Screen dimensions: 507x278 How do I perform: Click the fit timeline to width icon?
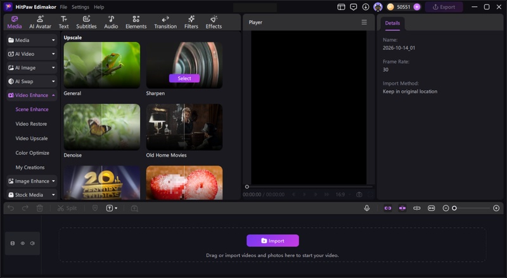tap(432, 208)
